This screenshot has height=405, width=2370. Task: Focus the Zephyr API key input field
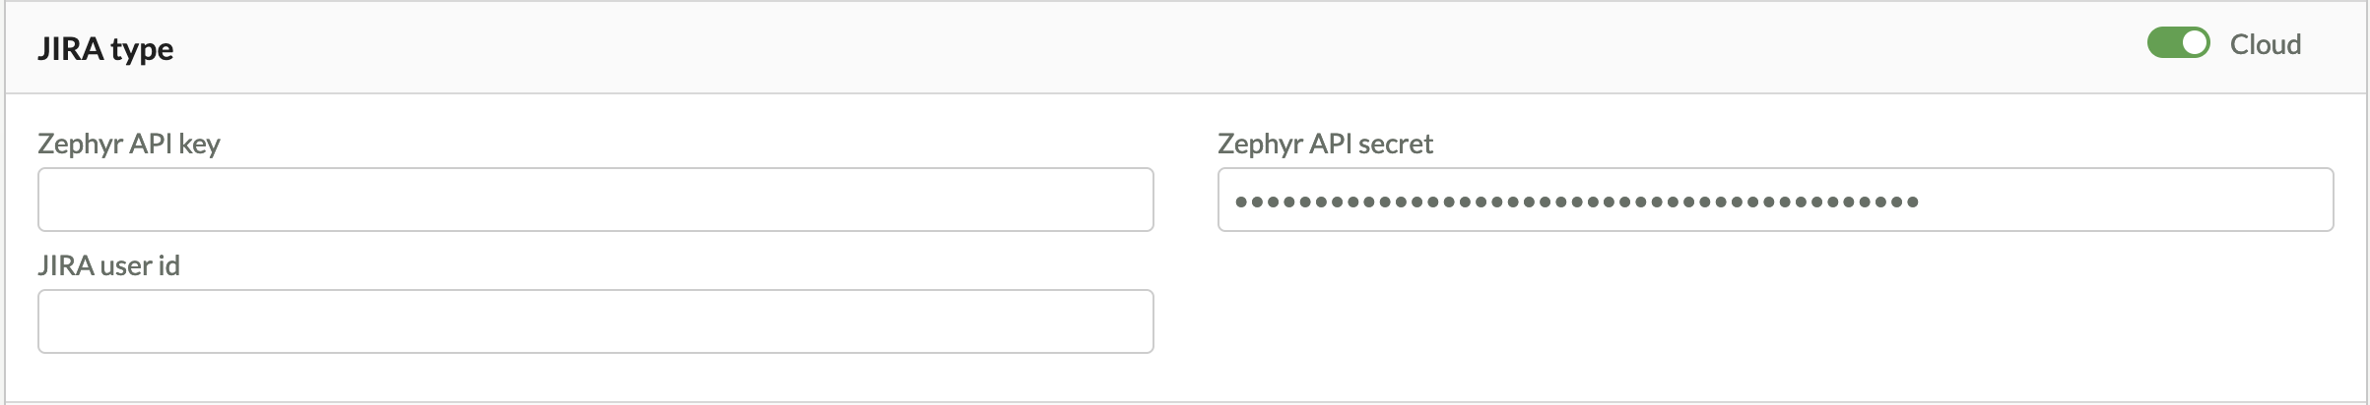tap(595, 200)
